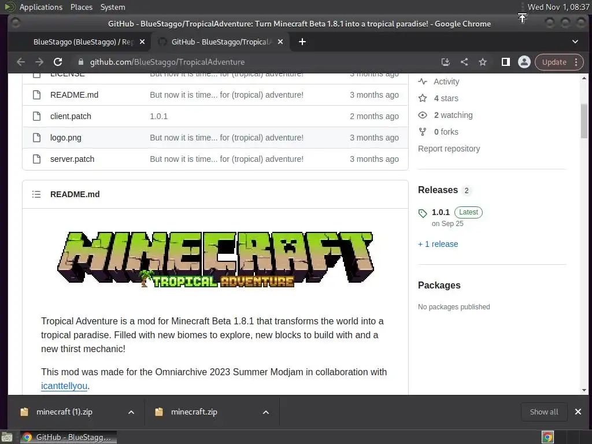
Task: Click '2 months ago' for client.patch
Action: pyautogui.click(x=374, y=116)
